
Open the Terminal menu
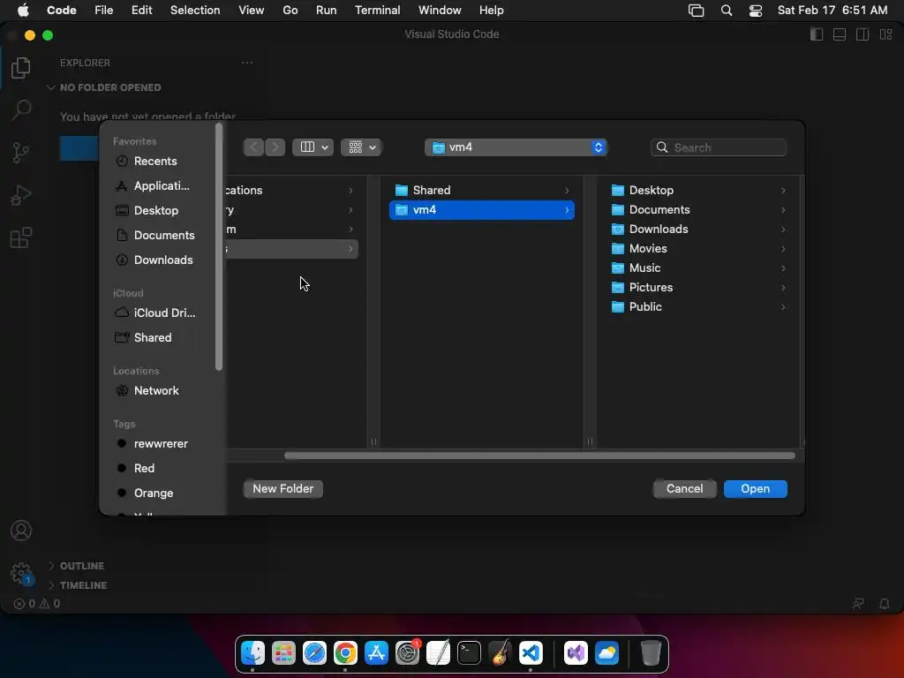pos(377,11)
